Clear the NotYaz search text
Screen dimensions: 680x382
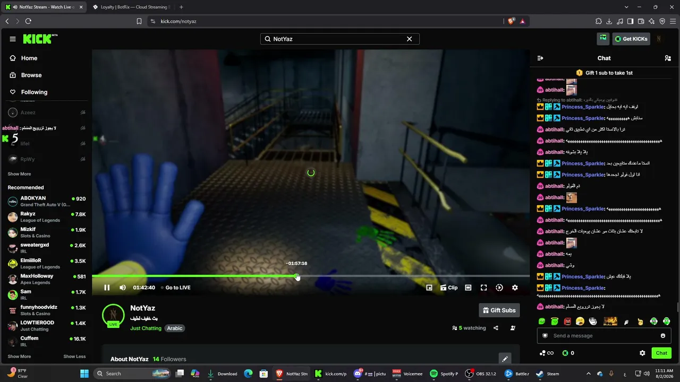[409, 39]
